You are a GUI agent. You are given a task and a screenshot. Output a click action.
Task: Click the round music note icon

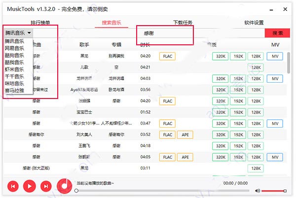tap(64, 185)
